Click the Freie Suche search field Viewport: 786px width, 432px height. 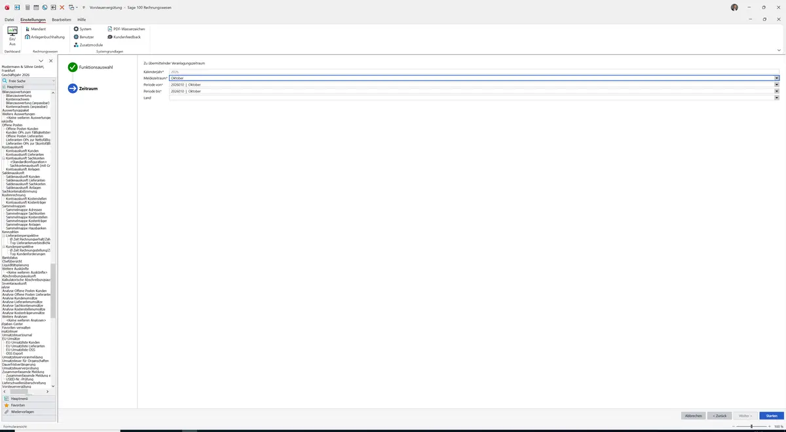pyautogui.click(x=29, y=81)
